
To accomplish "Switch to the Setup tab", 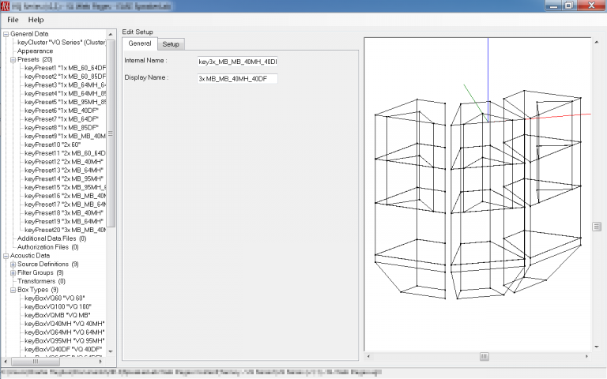I will [171, 44].
